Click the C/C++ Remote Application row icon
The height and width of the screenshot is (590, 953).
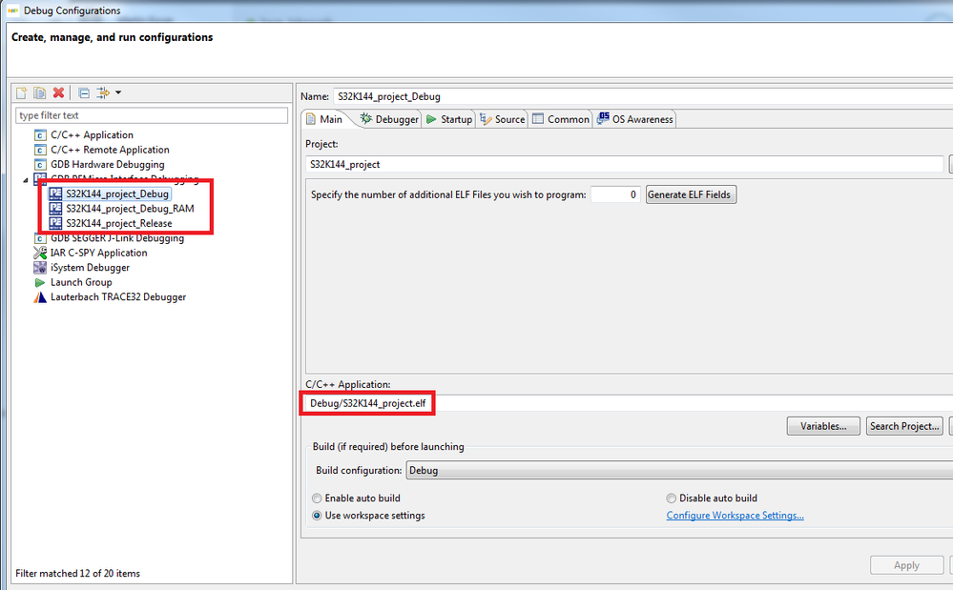40,150
